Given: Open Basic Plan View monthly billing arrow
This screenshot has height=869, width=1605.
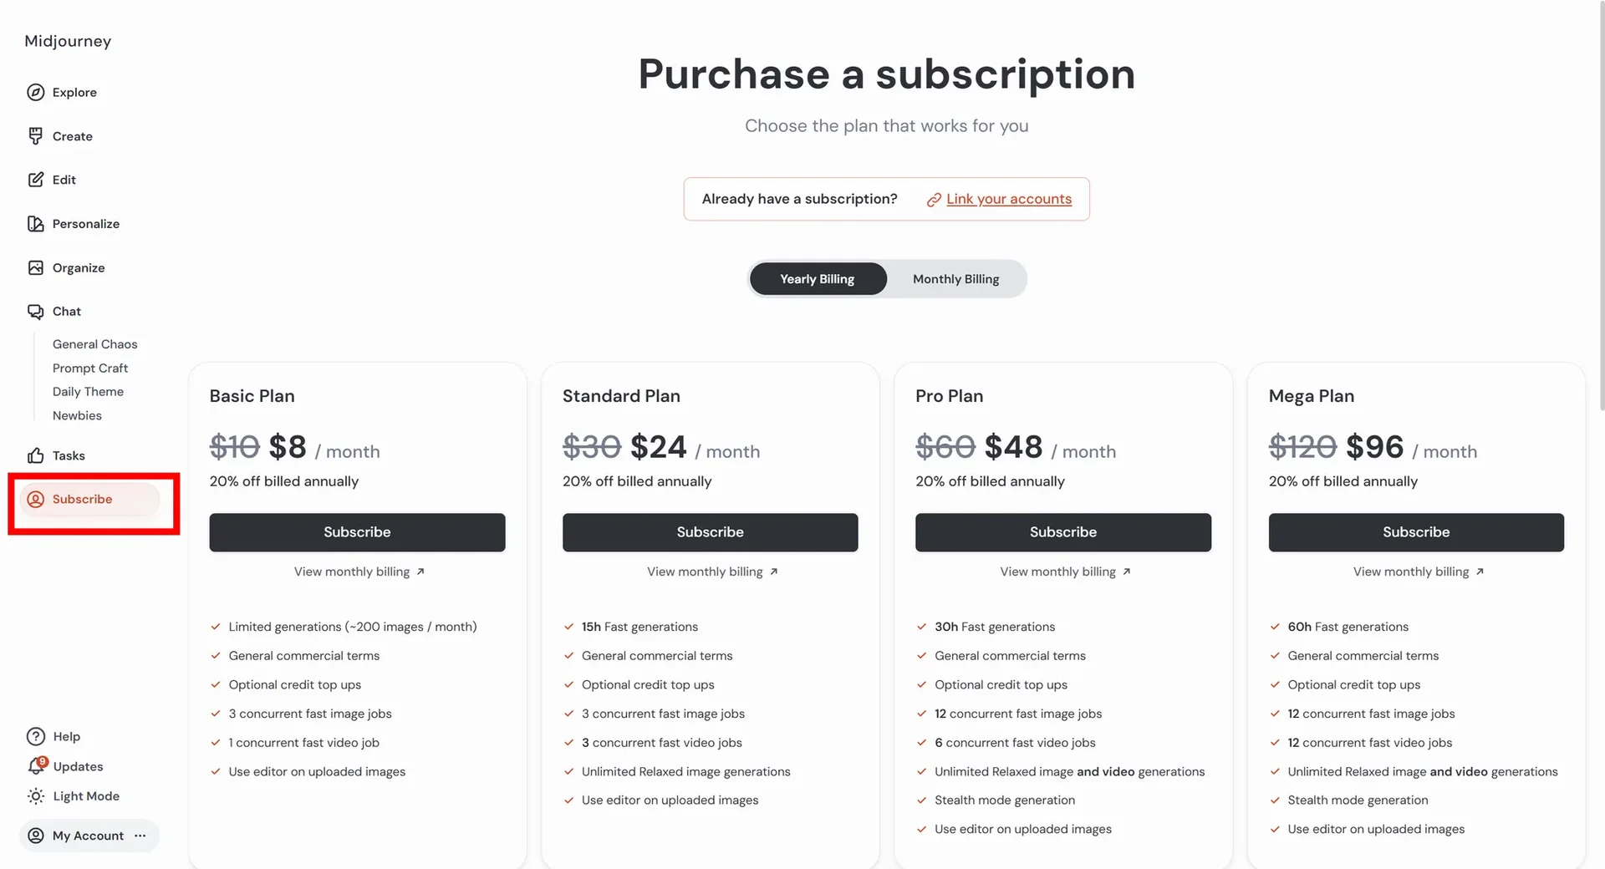Looking at the screenshot, I should coord(420,572).
